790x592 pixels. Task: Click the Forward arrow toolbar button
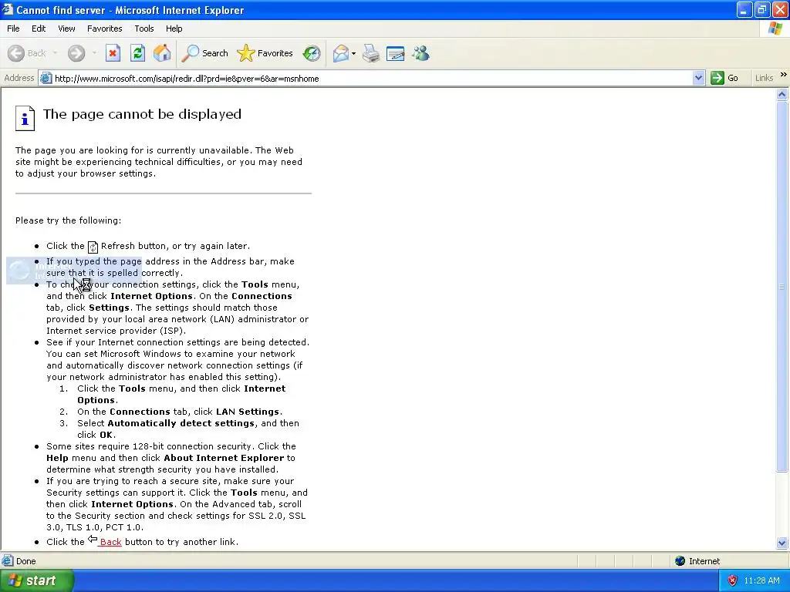click(76, 53)
